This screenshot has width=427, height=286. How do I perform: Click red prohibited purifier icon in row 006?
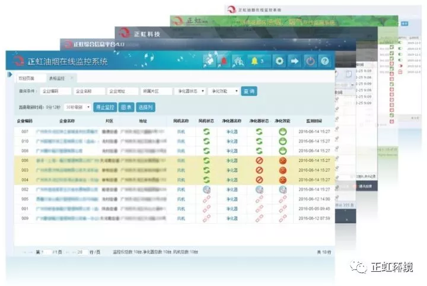point(259,161)
